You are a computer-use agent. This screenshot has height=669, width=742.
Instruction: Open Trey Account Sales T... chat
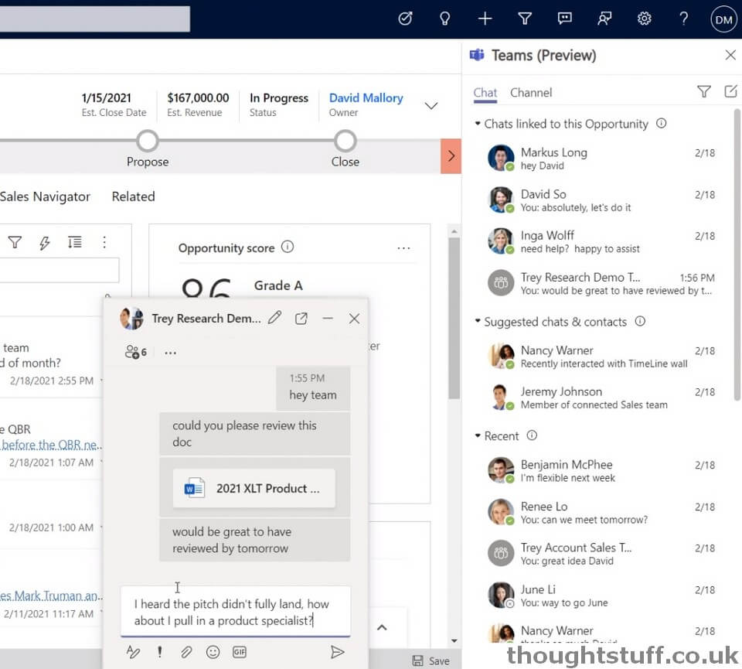tap(601, 554)
